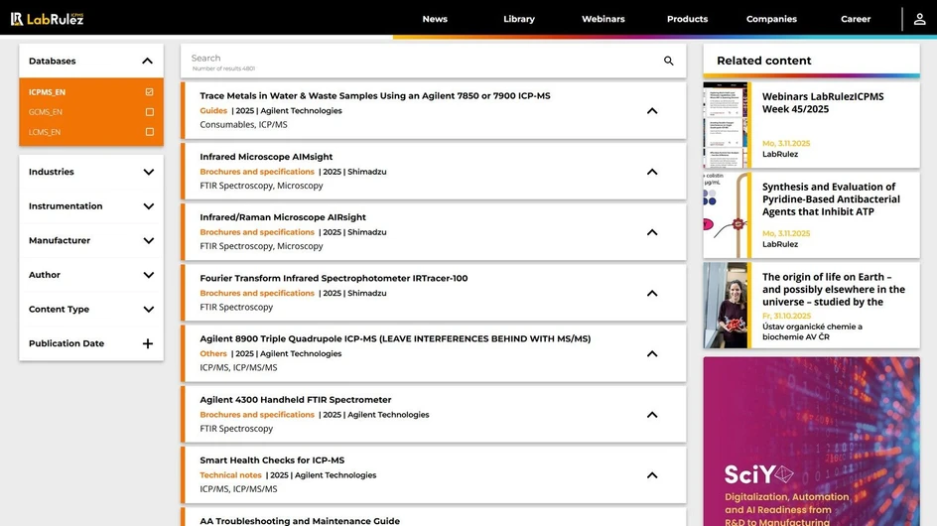Uncheck the ICPMS_EN database checkbox
Image resolution: width=937 pixels, height=526 pixels.
150,92
